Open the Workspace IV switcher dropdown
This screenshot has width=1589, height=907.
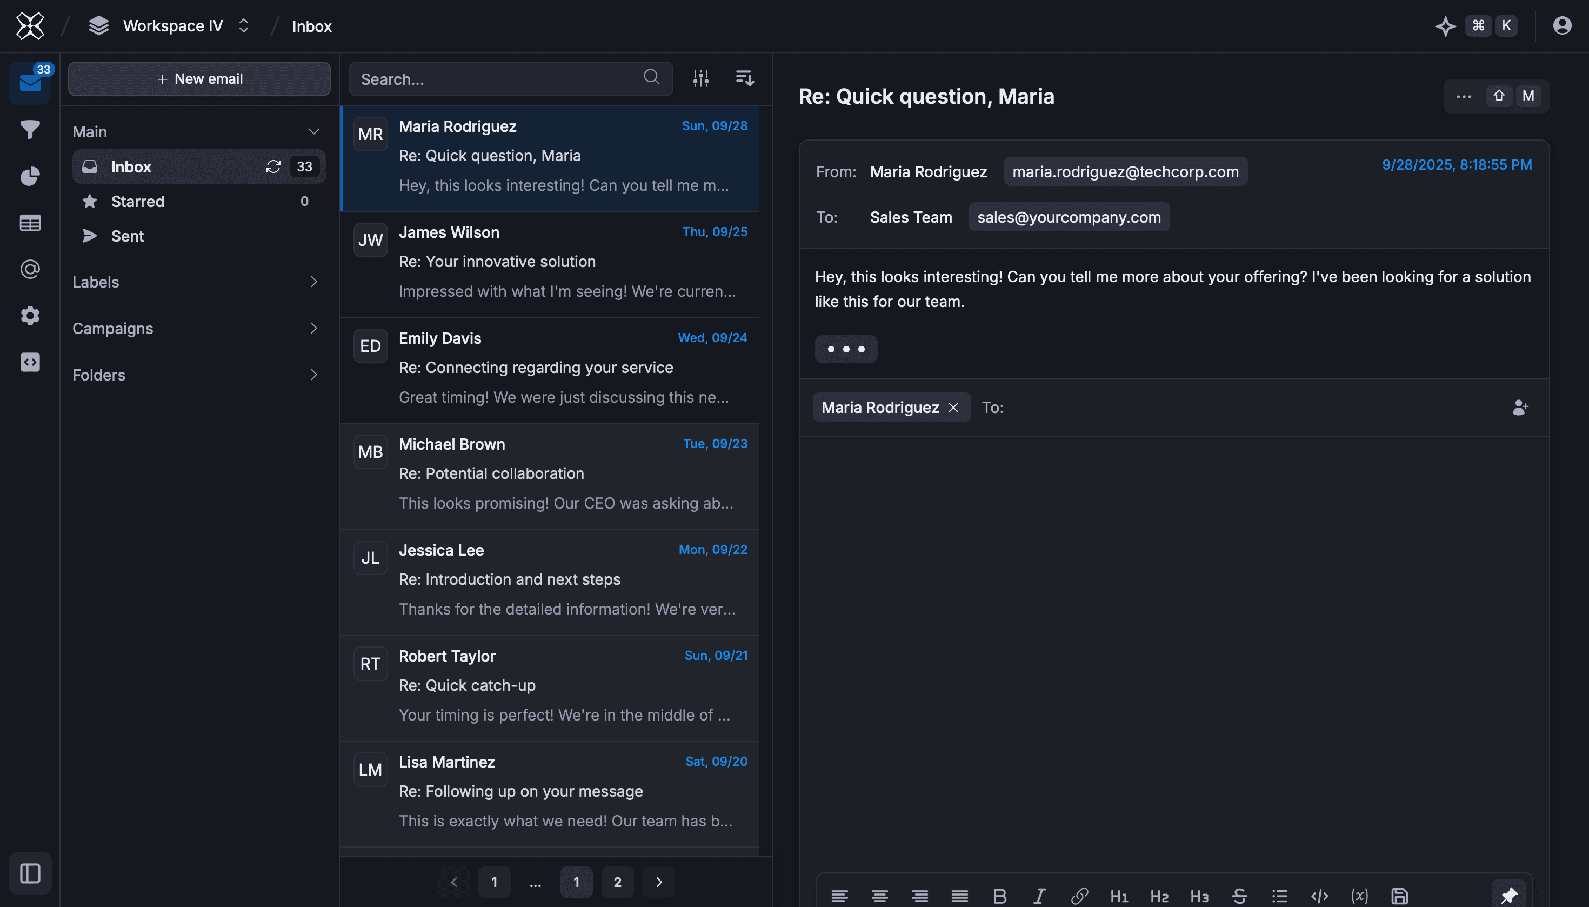(173, 26)
